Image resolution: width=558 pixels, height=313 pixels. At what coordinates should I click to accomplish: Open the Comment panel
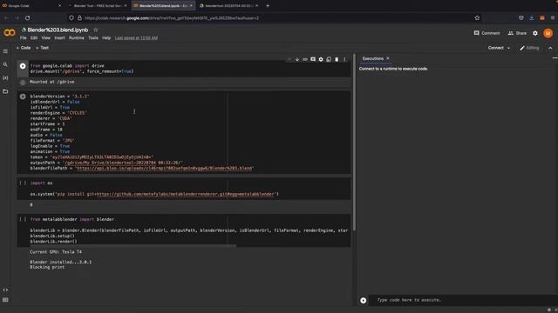pos(487,33)
